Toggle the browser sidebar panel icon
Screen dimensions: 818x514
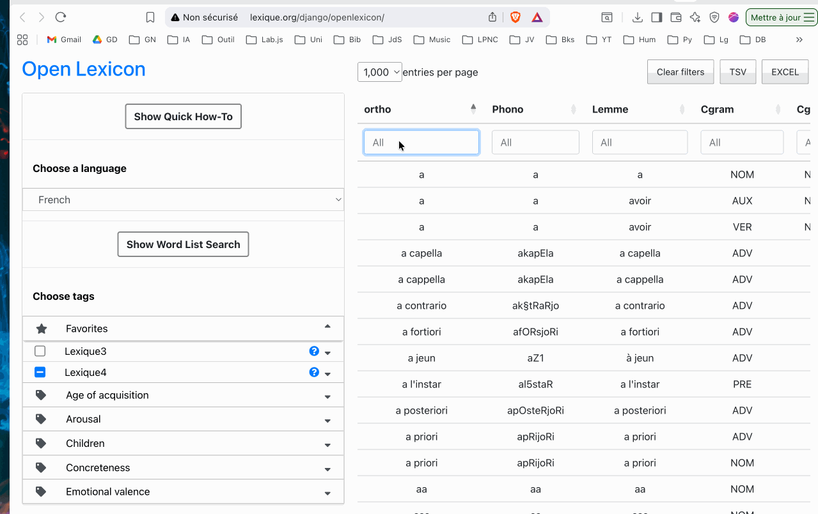click(656, 17)
